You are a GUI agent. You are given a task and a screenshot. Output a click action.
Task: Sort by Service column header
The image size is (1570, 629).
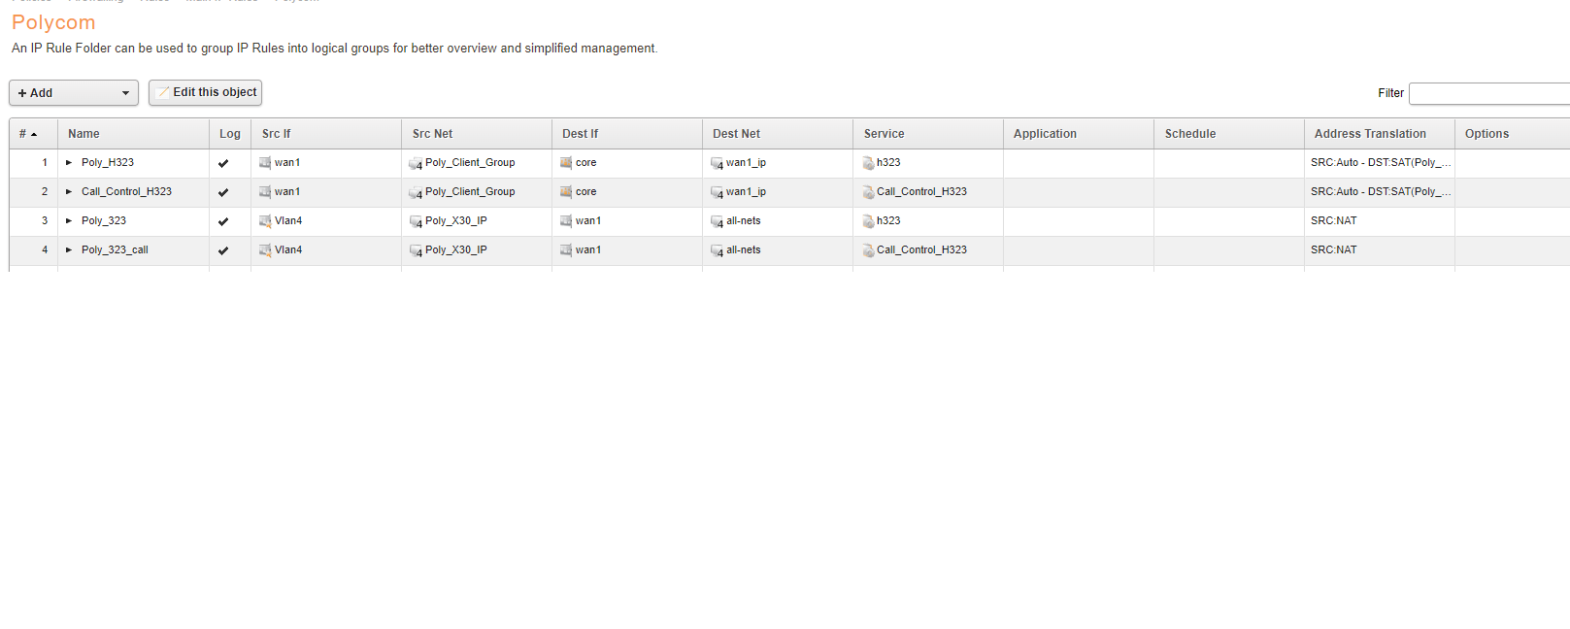[928, 134]
